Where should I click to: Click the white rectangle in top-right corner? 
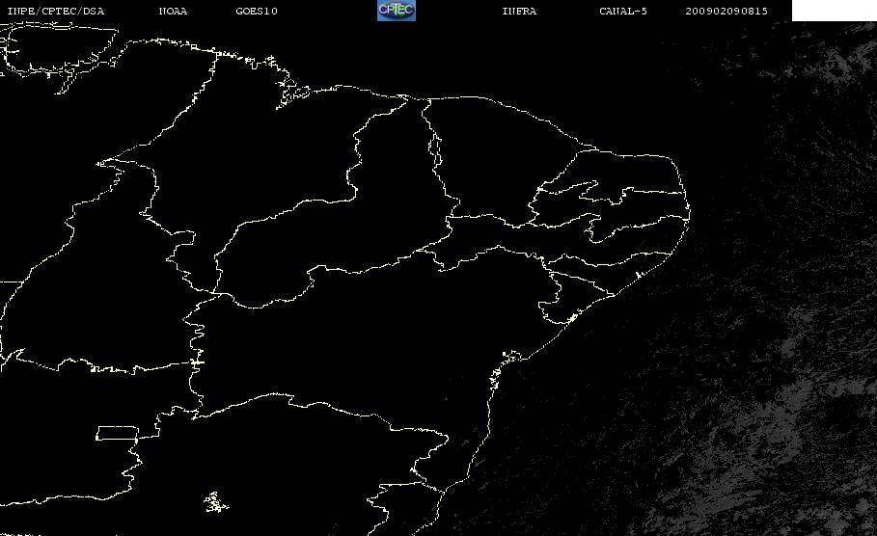point(835,10)
